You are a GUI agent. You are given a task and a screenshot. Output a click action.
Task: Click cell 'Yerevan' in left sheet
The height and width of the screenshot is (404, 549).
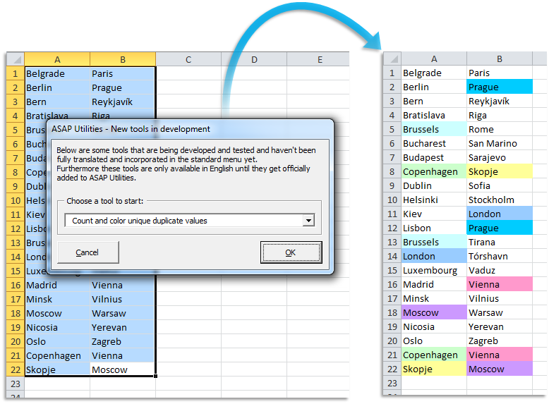point(123,327)
